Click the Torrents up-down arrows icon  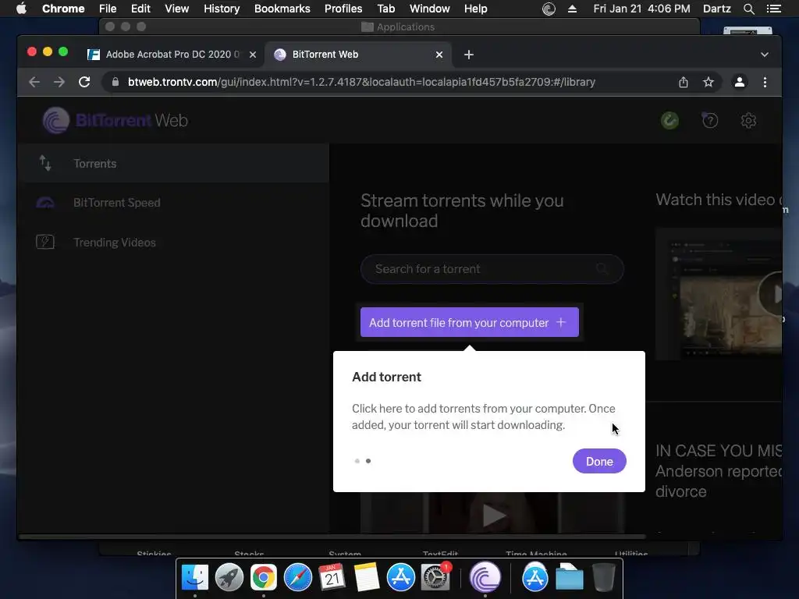pyautogui.click(x=44, y=163)
